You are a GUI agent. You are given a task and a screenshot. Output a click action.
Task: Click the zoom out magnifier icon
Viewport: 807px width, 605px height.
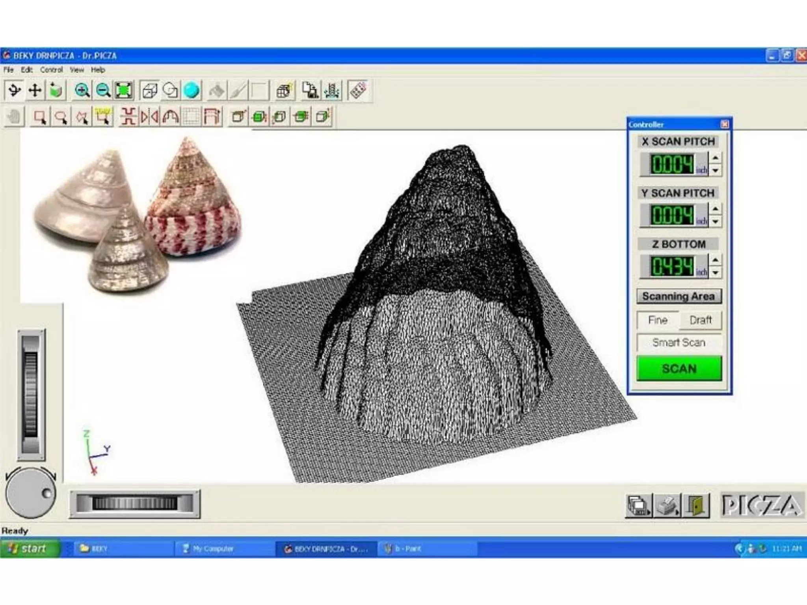pyautogui.click(x=103, y=91)
